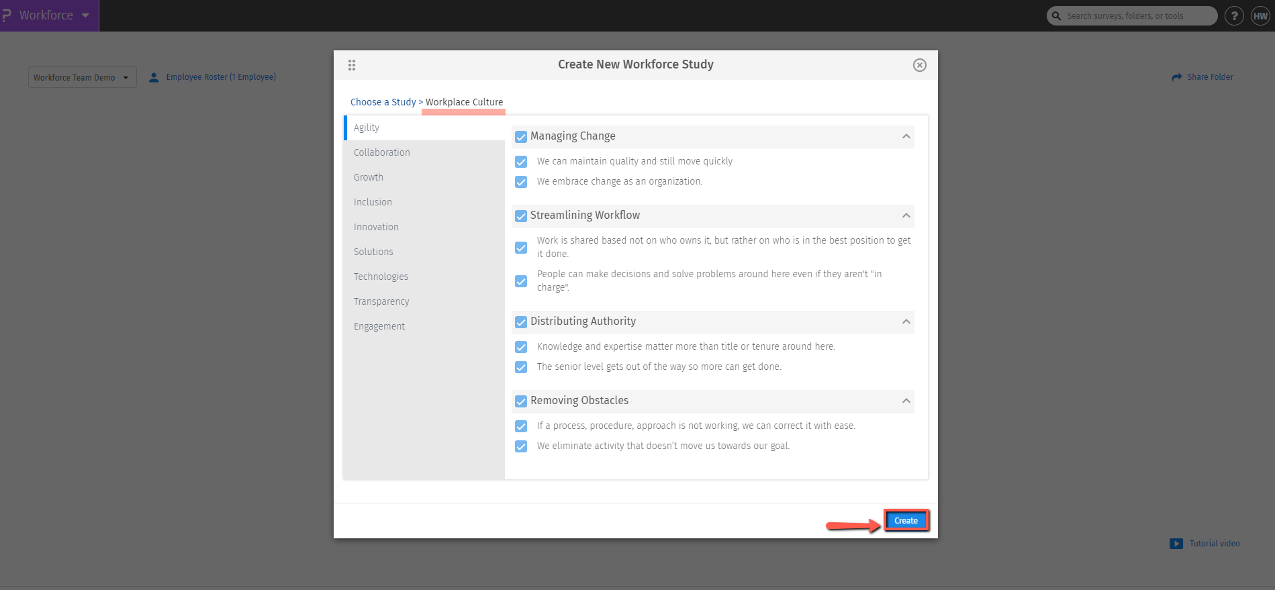Open the Tutorial video link

click(1215, 544)
